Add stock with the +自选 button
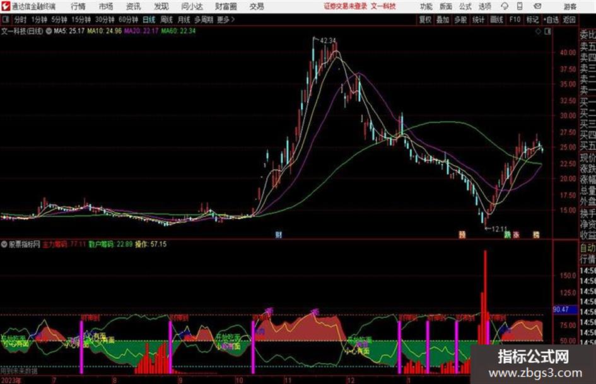The image size is (596, 384). pos(551,20)
